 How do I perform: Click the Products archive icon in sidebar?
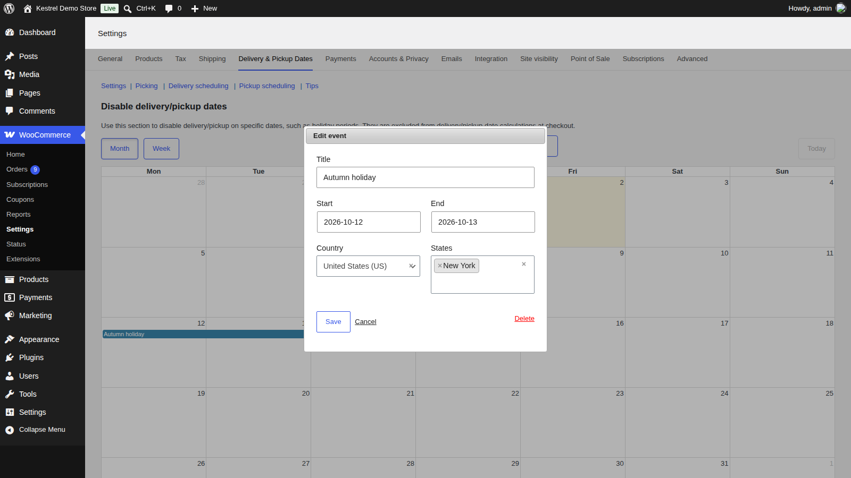10,279
